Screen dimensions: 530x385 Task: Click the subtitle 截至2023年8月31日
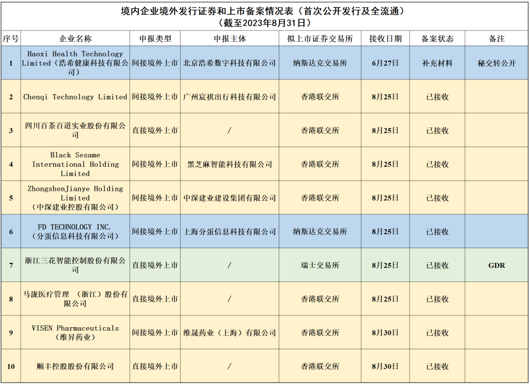pyautogui.click(x=265, y=23)
